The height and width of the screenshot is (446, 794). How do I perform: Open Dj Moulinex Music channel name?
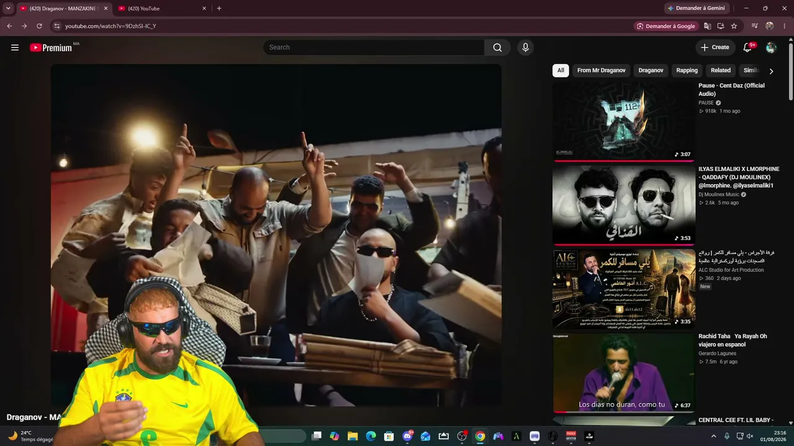[x=719, y=195]
